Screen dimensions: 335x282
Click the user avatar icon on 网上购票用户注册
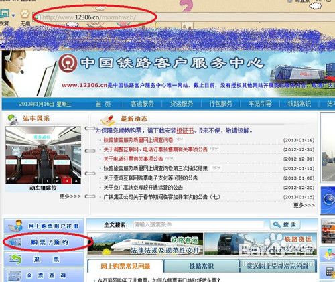click(16, 226)
